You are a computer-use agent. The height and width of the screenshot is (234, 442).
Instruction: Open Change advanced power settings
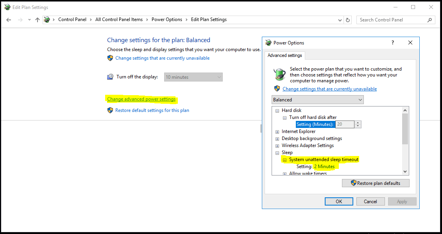click(x=141, y=99)
